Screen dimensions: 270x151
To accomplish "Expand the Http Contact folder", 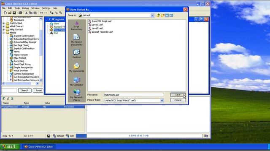I will click(4, 30).
